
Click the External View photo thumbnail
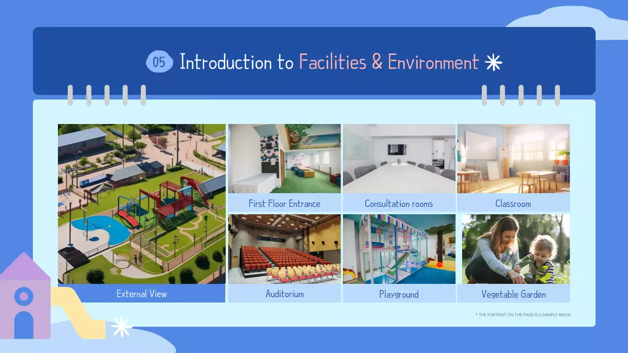click(x=141, y=203)
